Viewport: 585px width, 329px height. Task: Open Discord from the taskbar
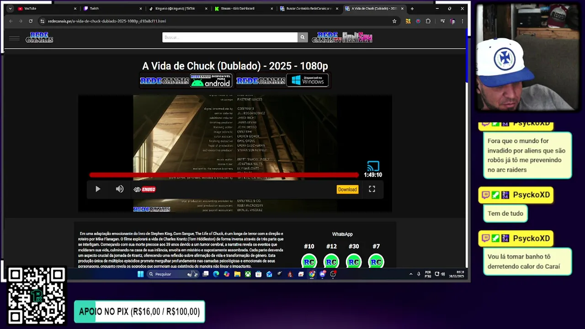pyautogui.click(x=323, y=274)
